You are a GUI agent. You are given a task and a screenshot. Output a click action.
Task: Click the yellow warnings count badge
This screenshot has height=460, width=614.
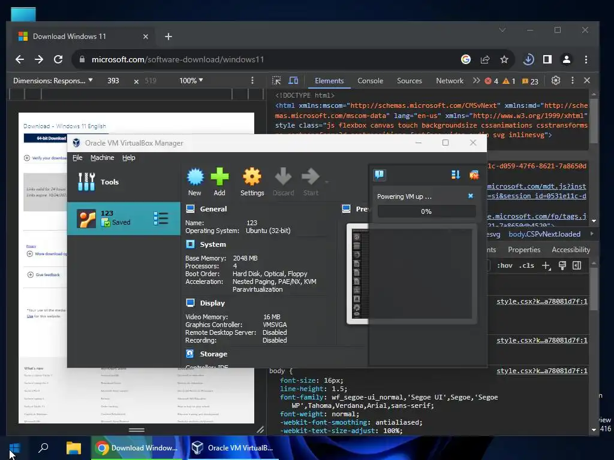coord(508,81)
